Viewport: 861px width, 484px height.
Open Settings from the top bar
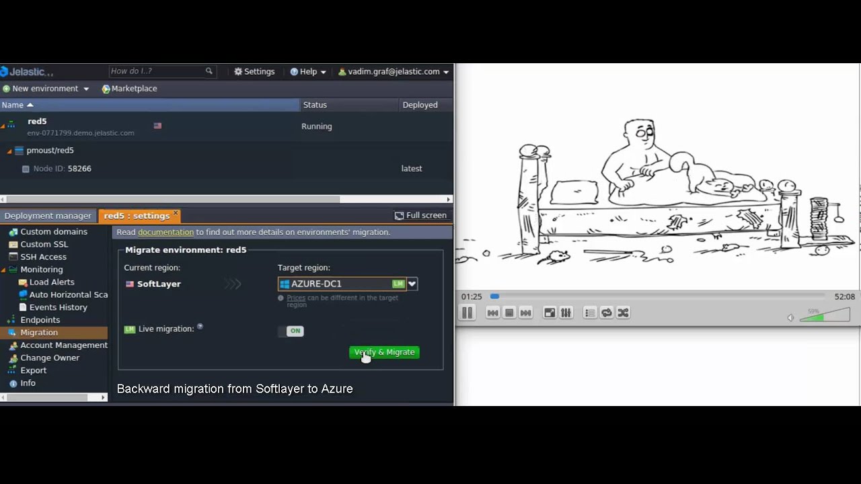coord(254,71)
